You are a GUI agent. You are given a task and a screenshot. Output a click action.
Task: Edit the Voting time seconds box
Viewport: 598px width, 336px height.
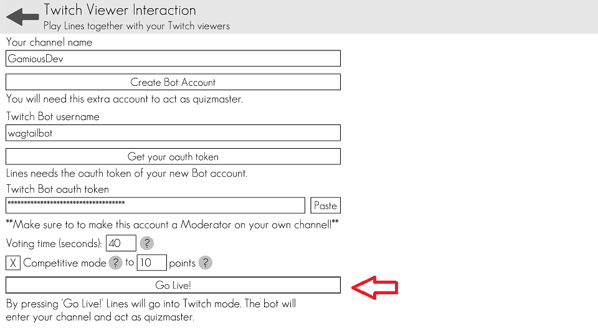coord(121,243)
